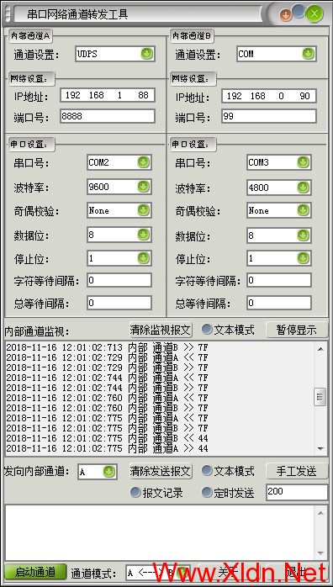Toggle the 报文记录 option
Image resolution: width=333 pixels, height=587 pixels.
tap(156, 493)
